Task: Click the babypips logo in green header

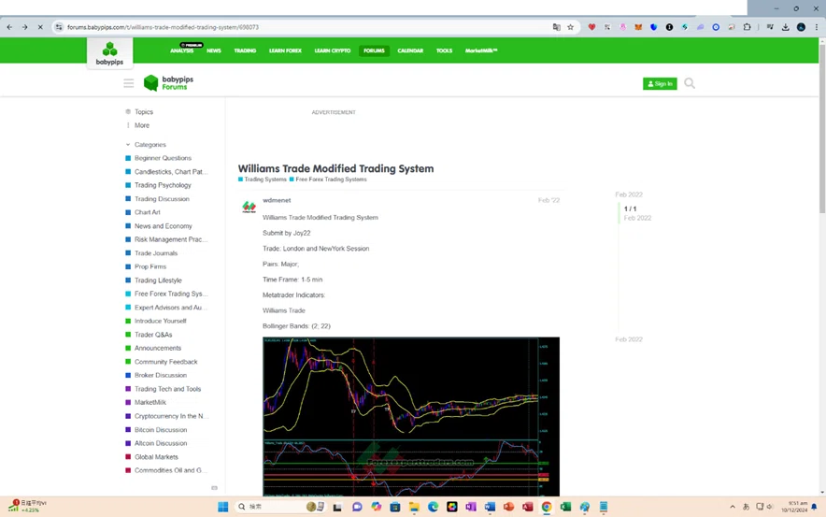Action: point(109,53)
